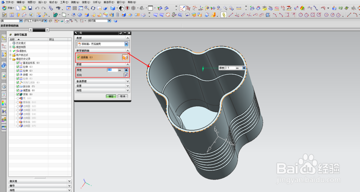This screenshot has height=192, width=360.
Task: Click the black-white ball display icon
Action: pos(121,8)
